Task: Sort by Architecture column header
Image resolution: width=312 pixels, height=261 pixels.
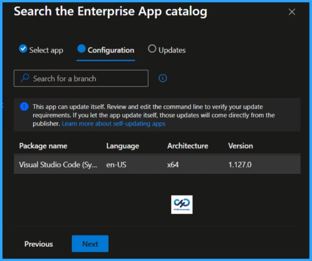Action: point(188,146)
